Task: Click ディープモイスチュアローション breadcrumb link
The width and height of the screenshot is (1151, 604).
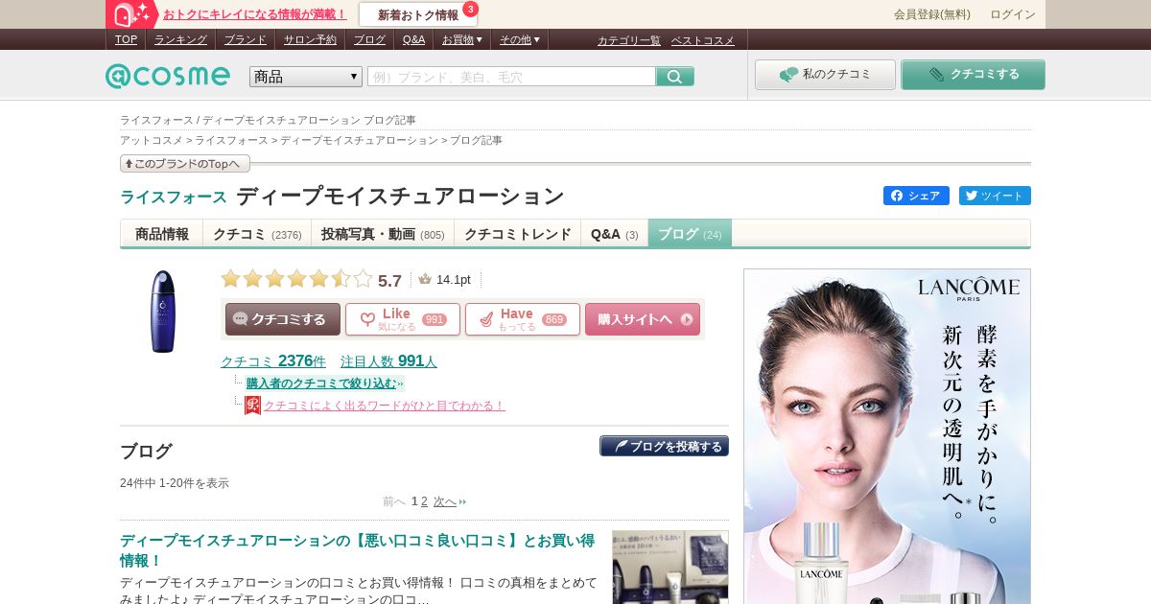Action: tap(359, 140)
